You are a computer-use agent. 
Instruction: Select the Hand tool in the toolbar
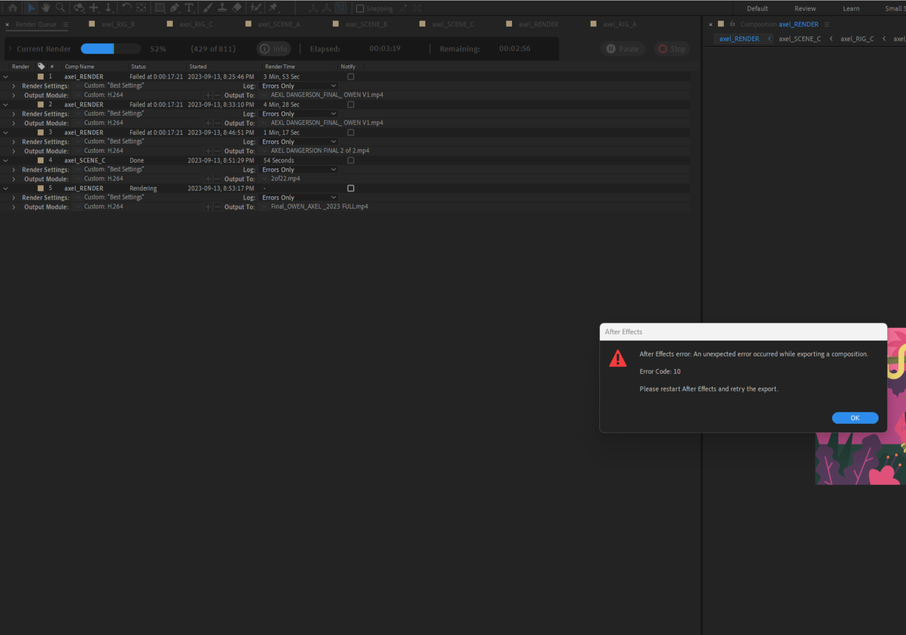(45, 8)
